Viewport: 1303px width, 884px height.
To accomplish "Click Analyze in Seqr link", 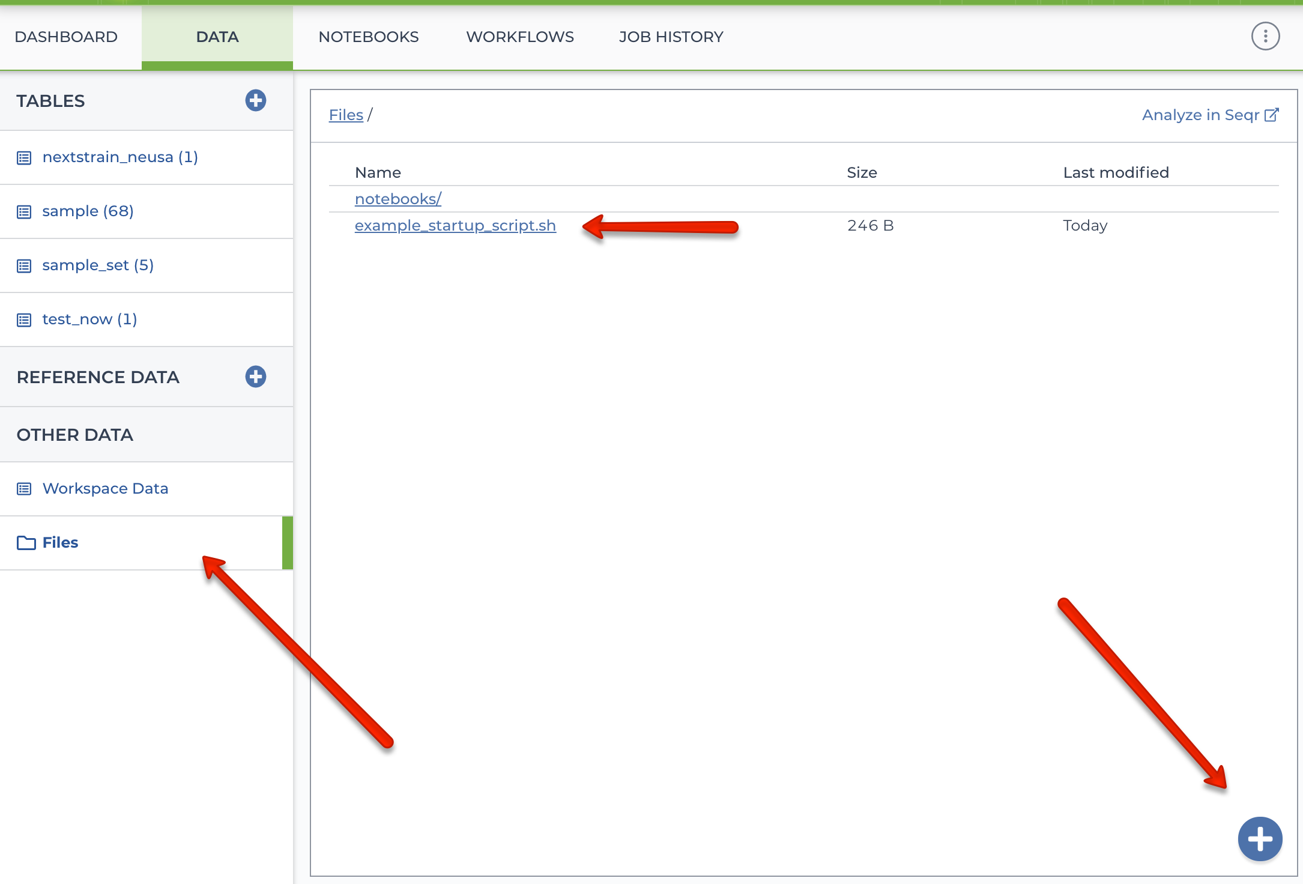I will point(1211,115).
